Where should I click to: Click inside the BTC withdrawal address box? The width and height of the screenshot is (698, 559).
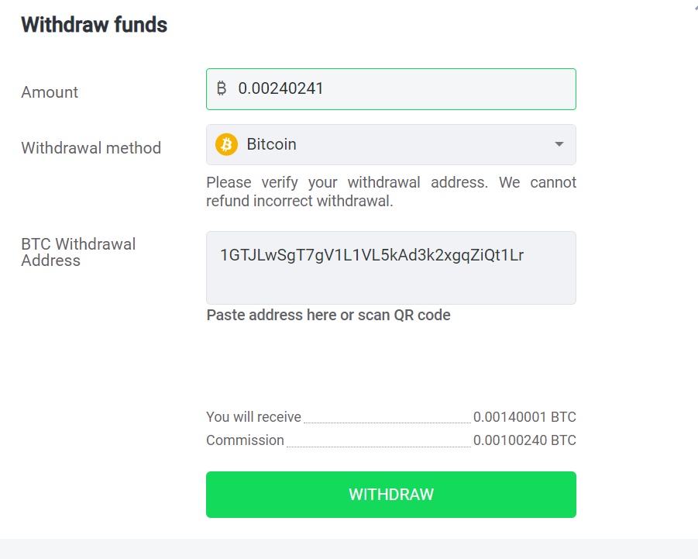coord(391,267)
